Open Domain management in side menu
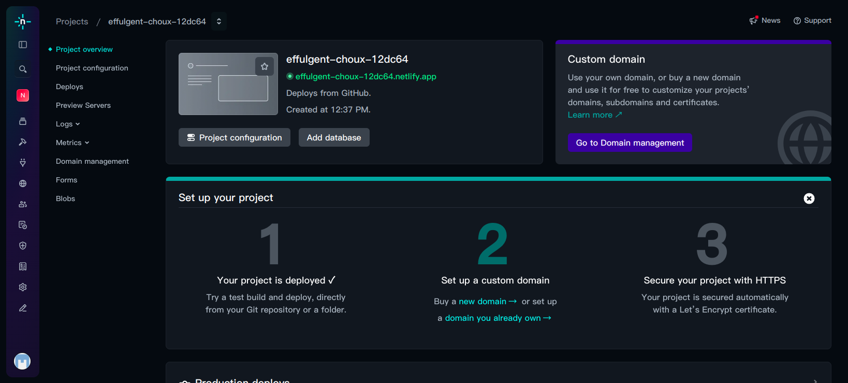The height and width of the screenshot is (383, 848). point(92,161)
